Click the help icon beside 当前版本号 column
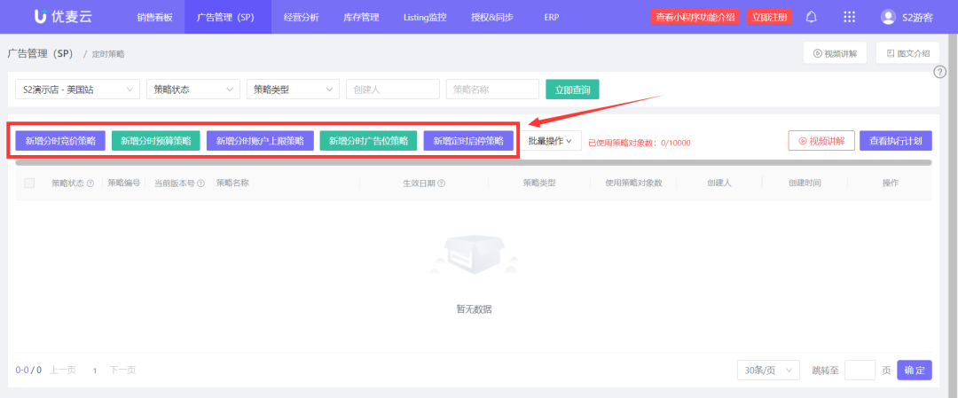Viewport: 958px width, 398px height. (200, 183)
